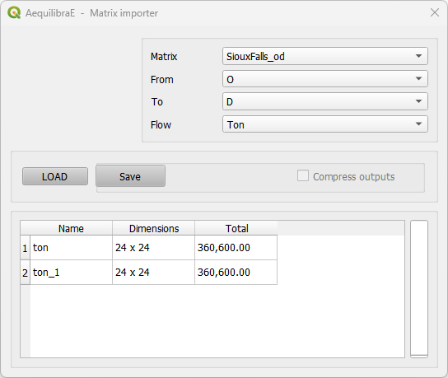Click the LOAD button
Image resolution: width=448 pixels, height=378 pixels.
pyautogui.click(x=55, y=176)
